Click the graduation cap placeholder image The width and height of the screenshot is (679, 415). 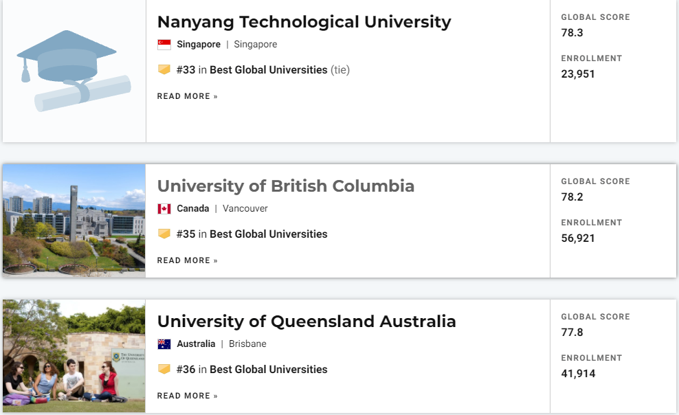(74, 71)
